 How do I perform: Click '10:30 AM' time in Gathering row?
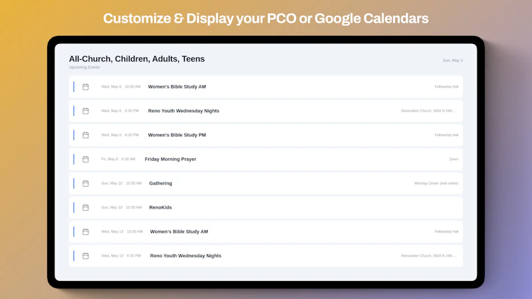tap(134, 183)
